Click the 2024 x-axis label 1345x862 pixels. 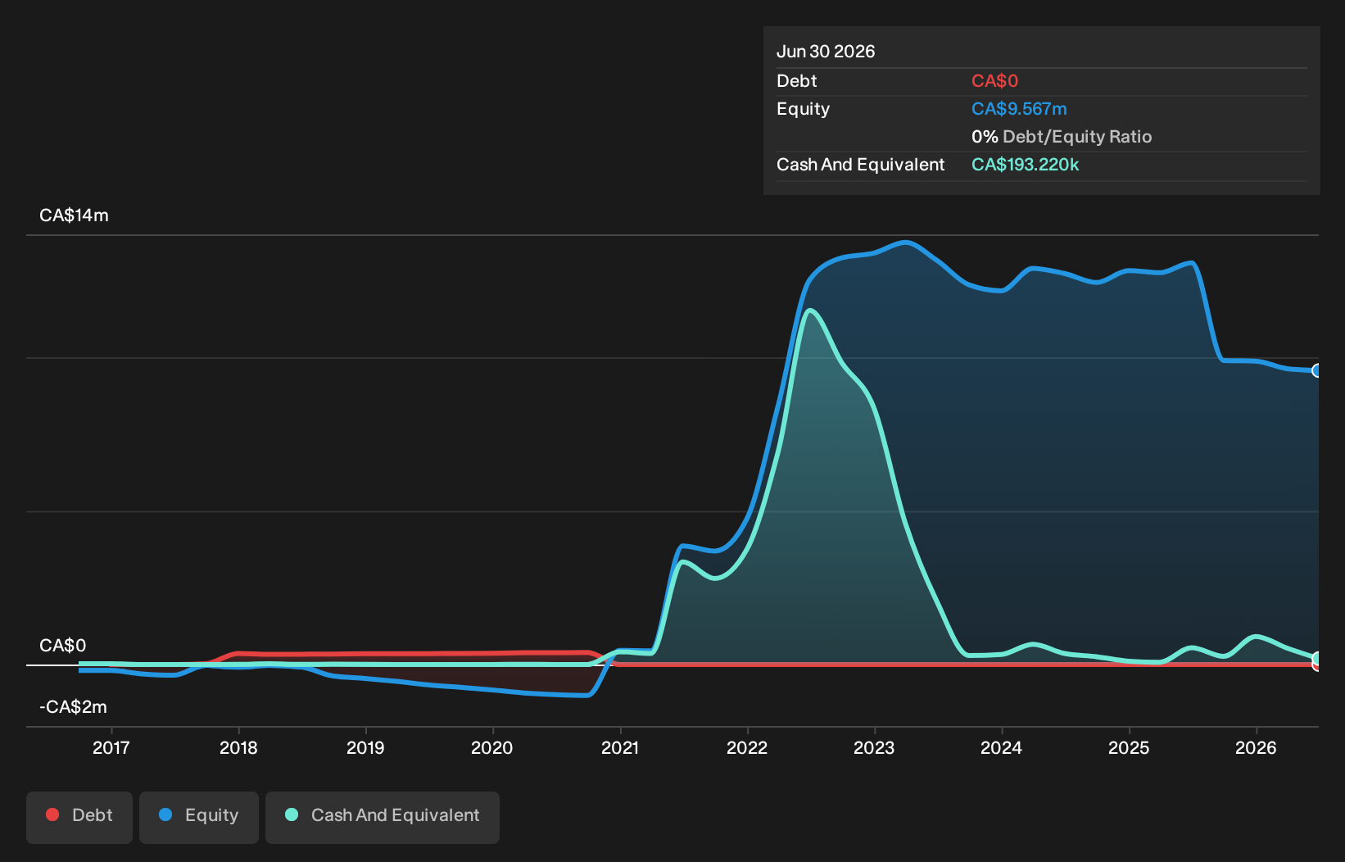point(1002,747)
